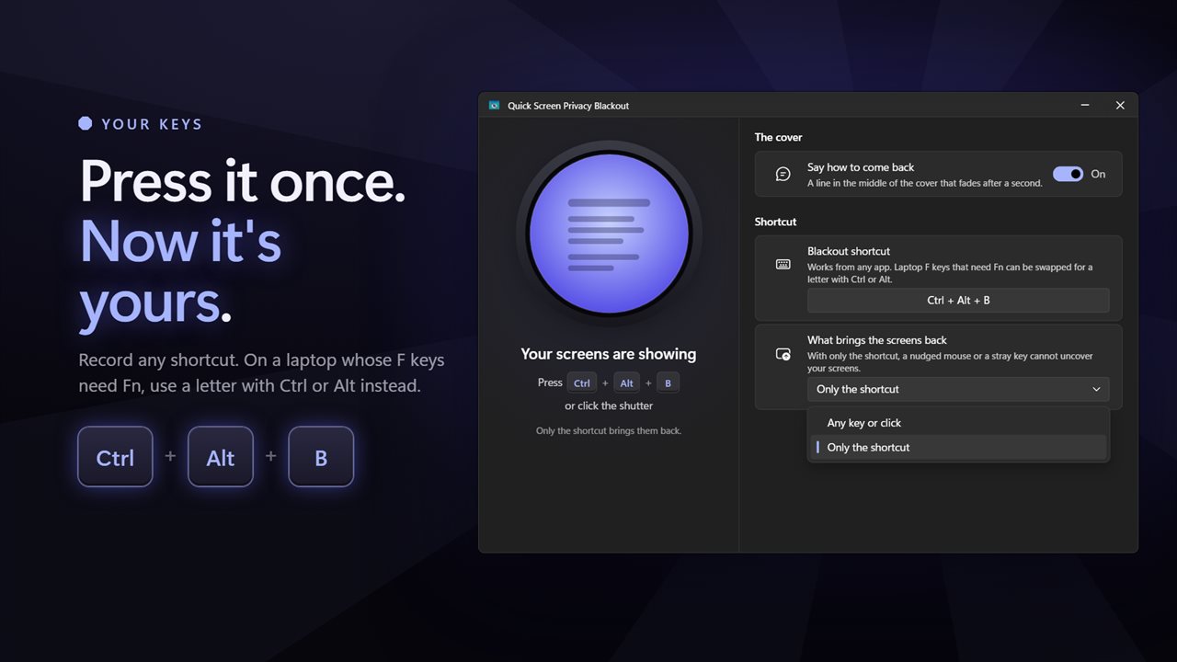The width and height of the screenshot is (1177, 662).
Task: Click the note 'Only the shortcut brings them back.'
Action: tap(609, 430)
